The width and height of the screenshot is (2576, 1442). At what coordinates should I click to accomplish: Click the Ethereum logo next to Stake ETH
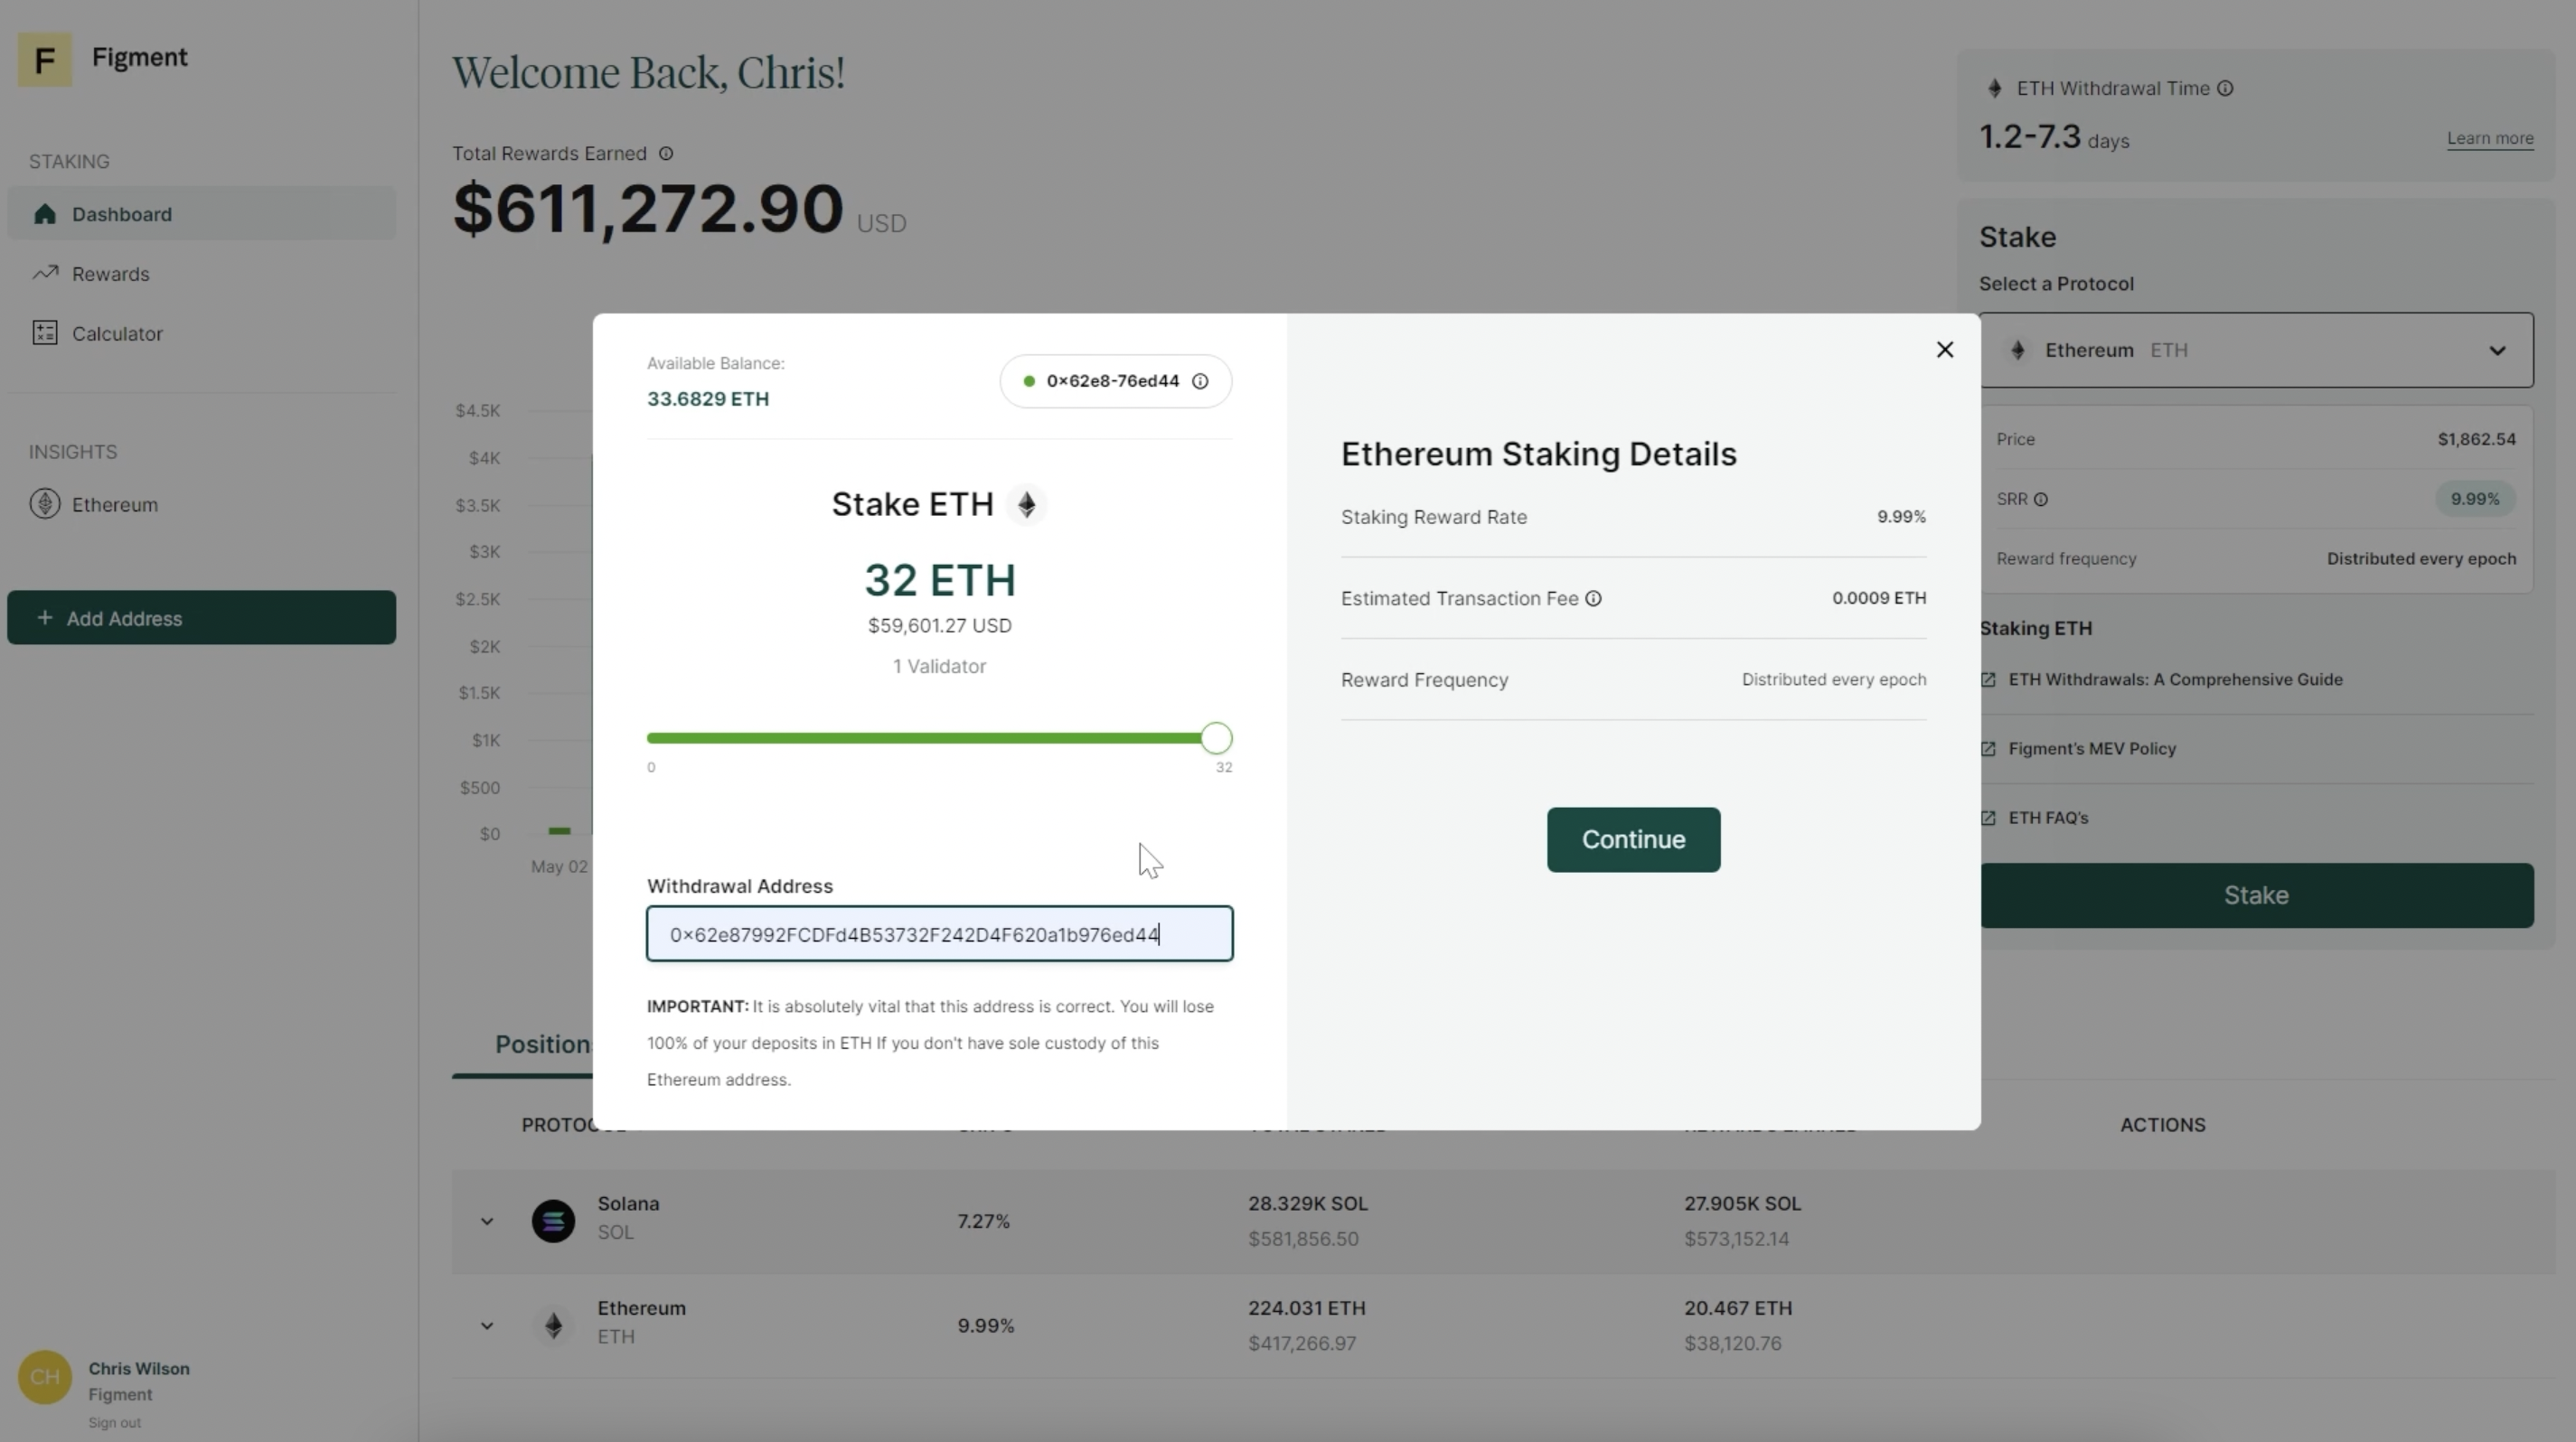[x=1027, y=503]
